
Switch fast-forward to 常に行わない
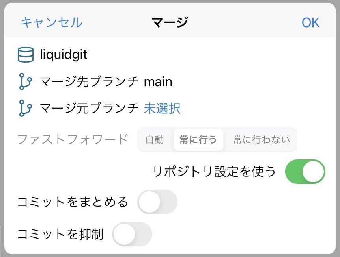(261, 140)
